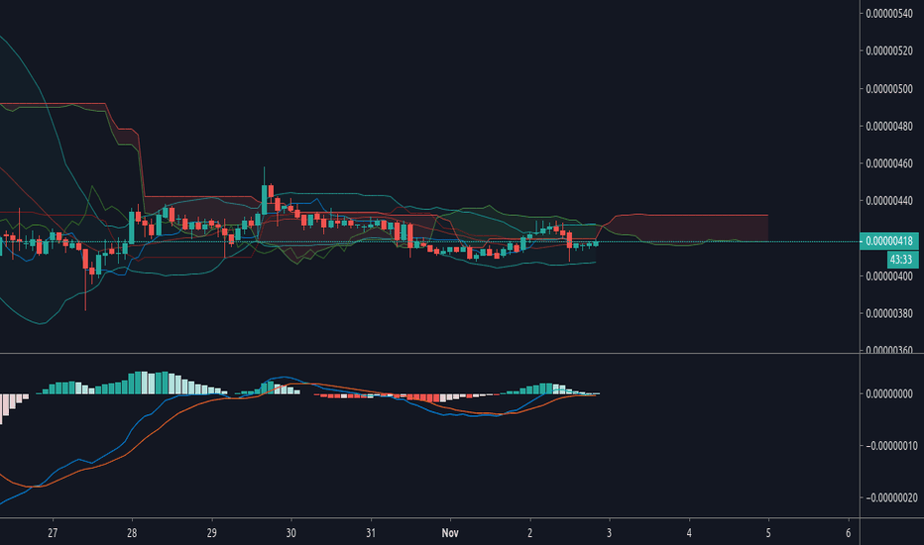Click date 29 on time axis
Screen dimensions: 924x545
pos(211,533)
